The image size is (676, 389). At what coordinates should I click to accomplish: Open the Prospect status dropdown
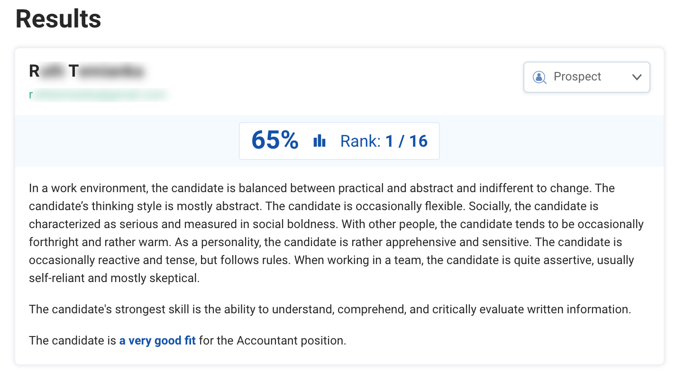pyautogui.click(x=586, y=77)
